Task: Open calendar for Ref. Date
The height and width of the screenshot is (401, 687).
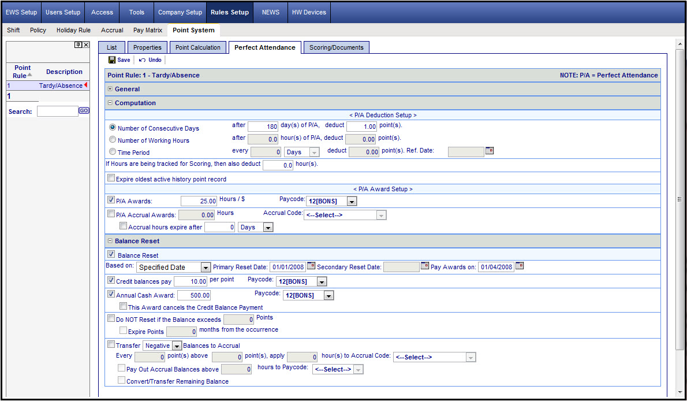Action: tap(490, 151)
